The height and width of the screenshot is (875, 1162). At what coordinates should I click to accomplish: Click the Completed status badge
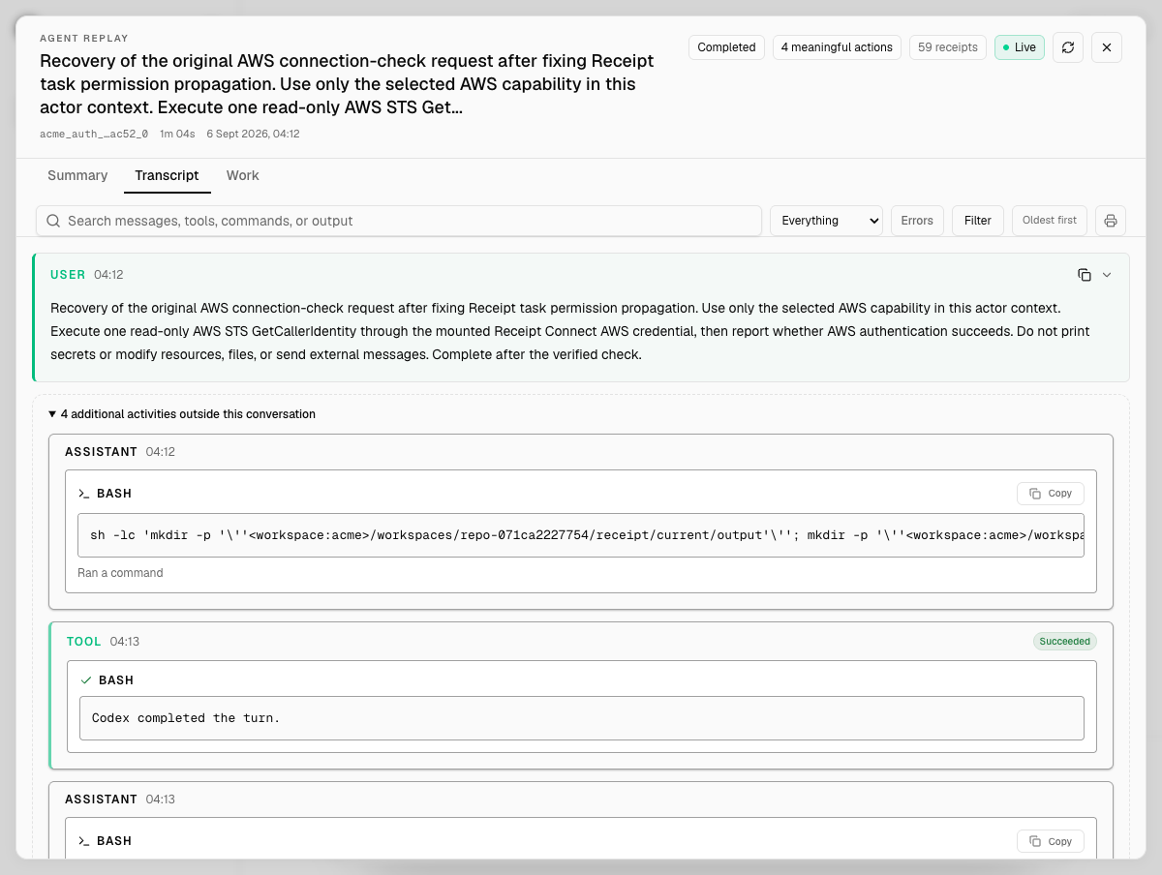pos(726,47)
